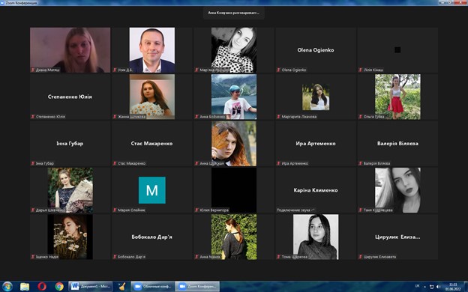The height and width of the screenshot is (292, 468).
Task: Click the Windows Start orb
Action: [7, 286]
